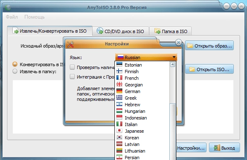247x160 pixels.
Task: Choose Indonesian from the dropdown
Action: [x=142, y=118]
